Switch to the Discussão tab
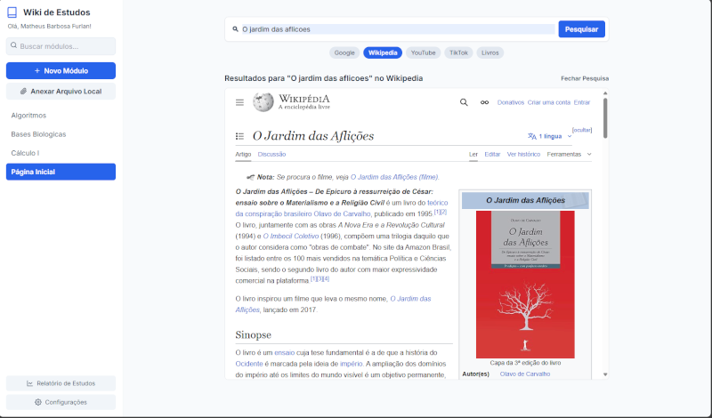 click(x=271, y=154)
